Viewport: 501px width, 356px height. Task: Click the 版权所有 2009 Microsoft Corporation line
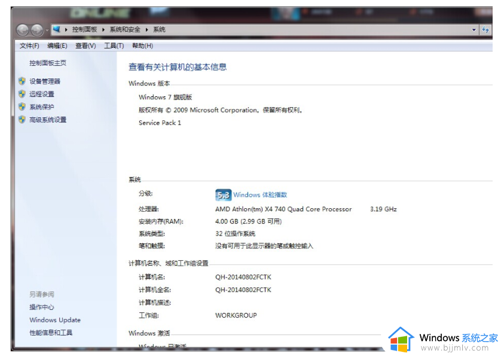221,109
